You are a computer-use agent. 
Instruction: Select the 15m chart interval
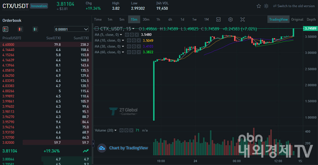coord(134,19)
